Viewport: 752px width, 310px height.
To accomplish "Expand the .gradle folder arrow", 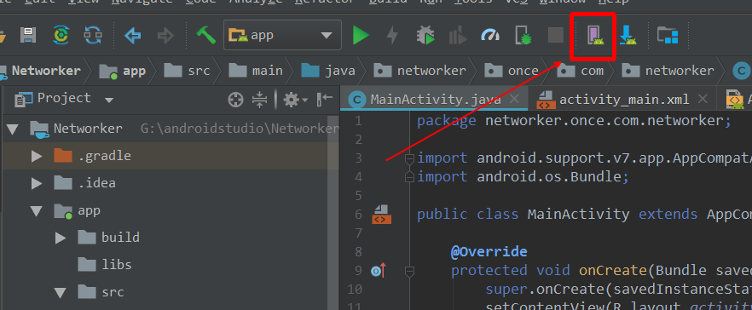I will 37,156.
